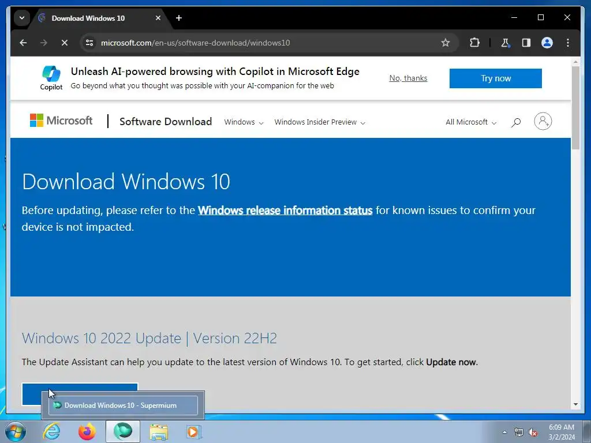Select Supermium taskbar preview thumbnail

tap(123, 406)
